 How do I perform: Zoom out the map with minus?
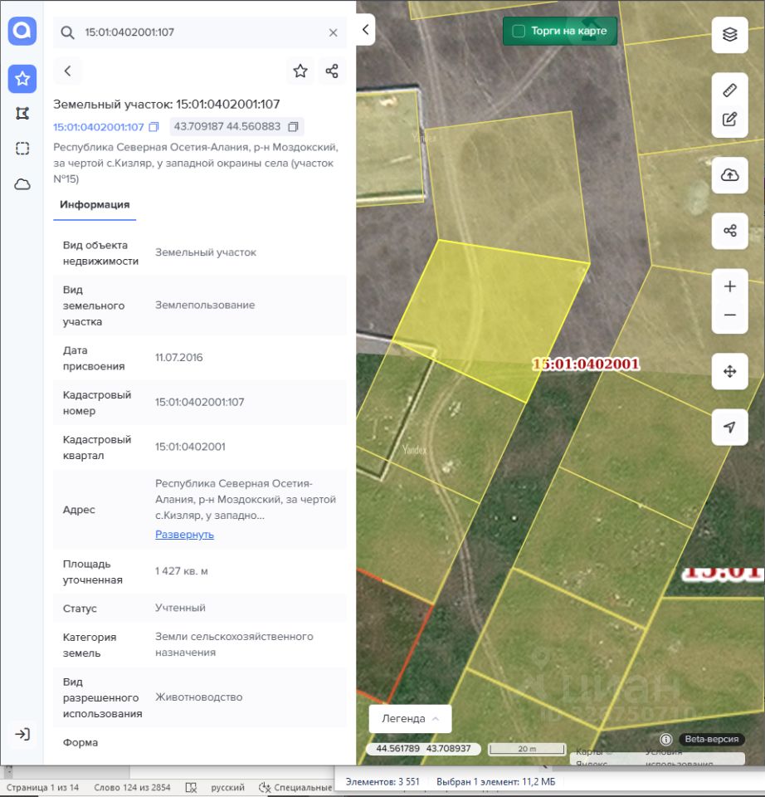[x=730, y=315]
